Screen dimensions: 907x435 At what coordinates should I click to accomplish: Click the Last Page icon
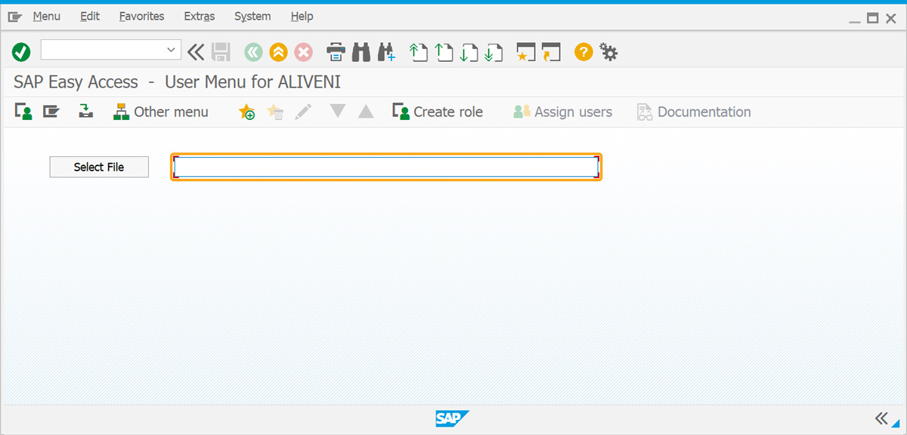point(494,52)
